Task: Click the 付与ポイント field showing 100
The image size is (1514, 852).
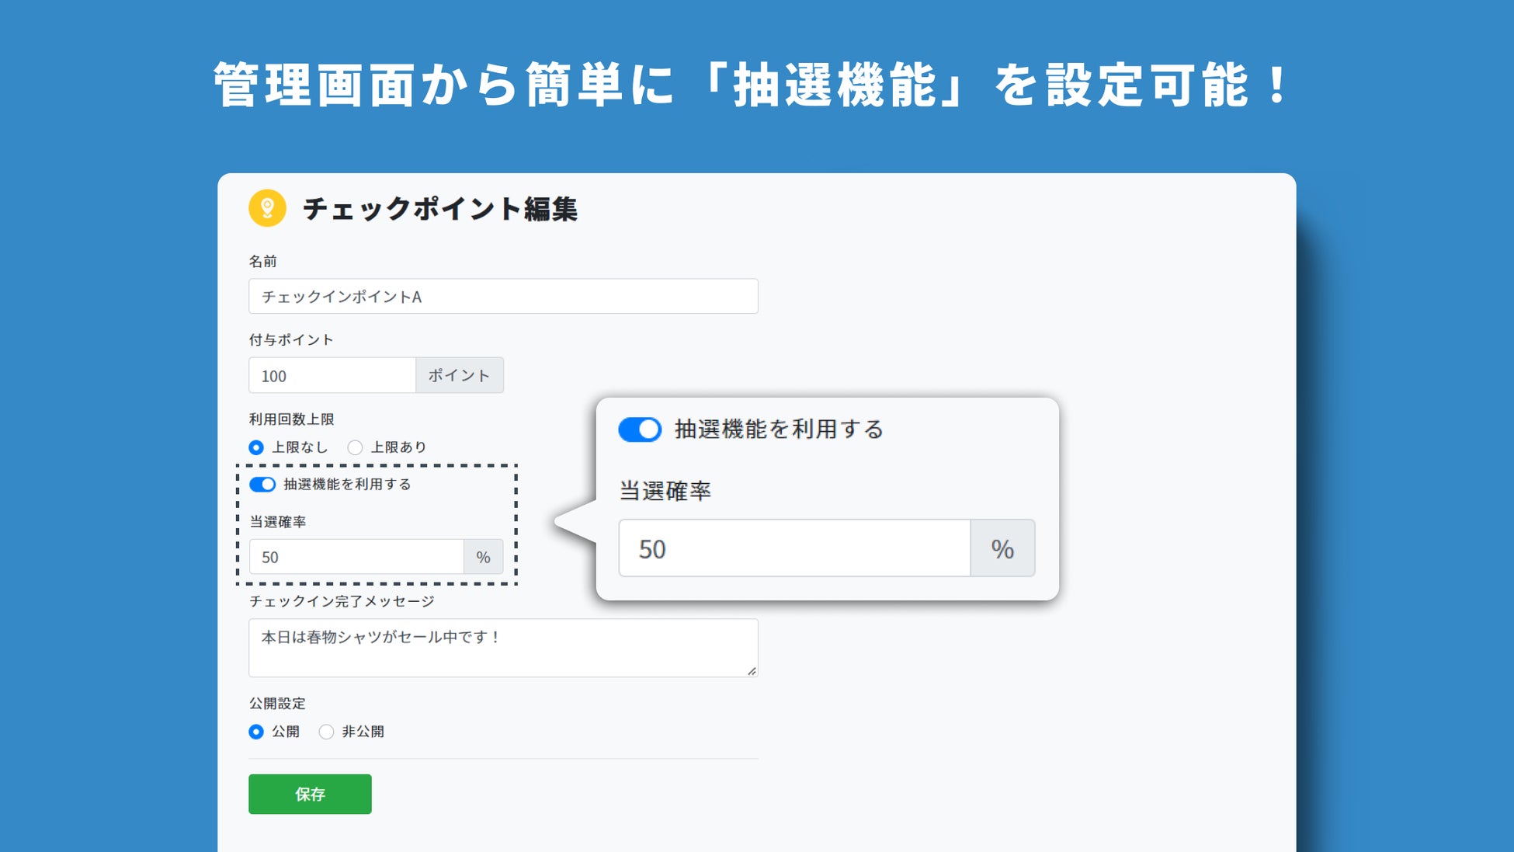Action: (x=332, y=376)
